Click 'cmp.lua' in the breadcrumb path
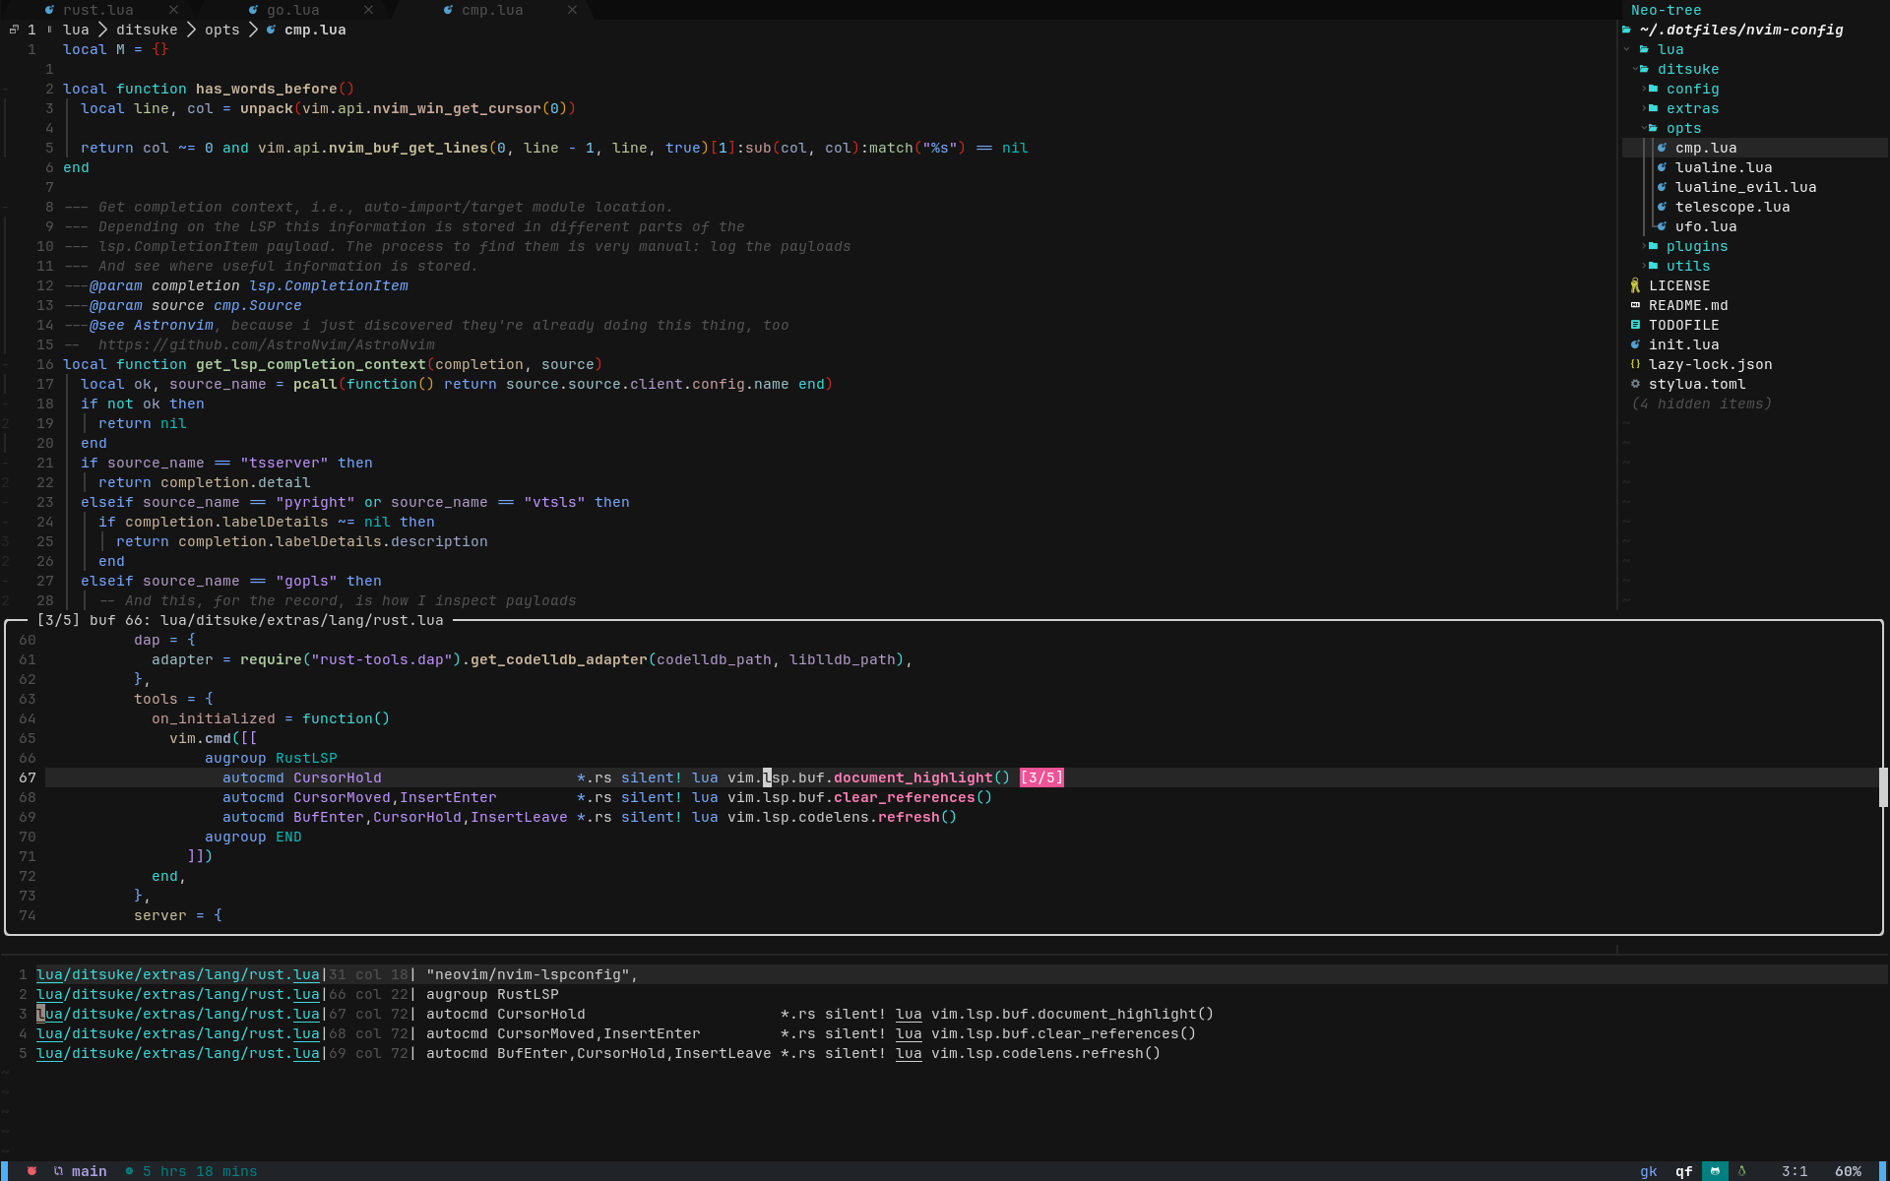The image size is (1890, 1181). point(315,30)
